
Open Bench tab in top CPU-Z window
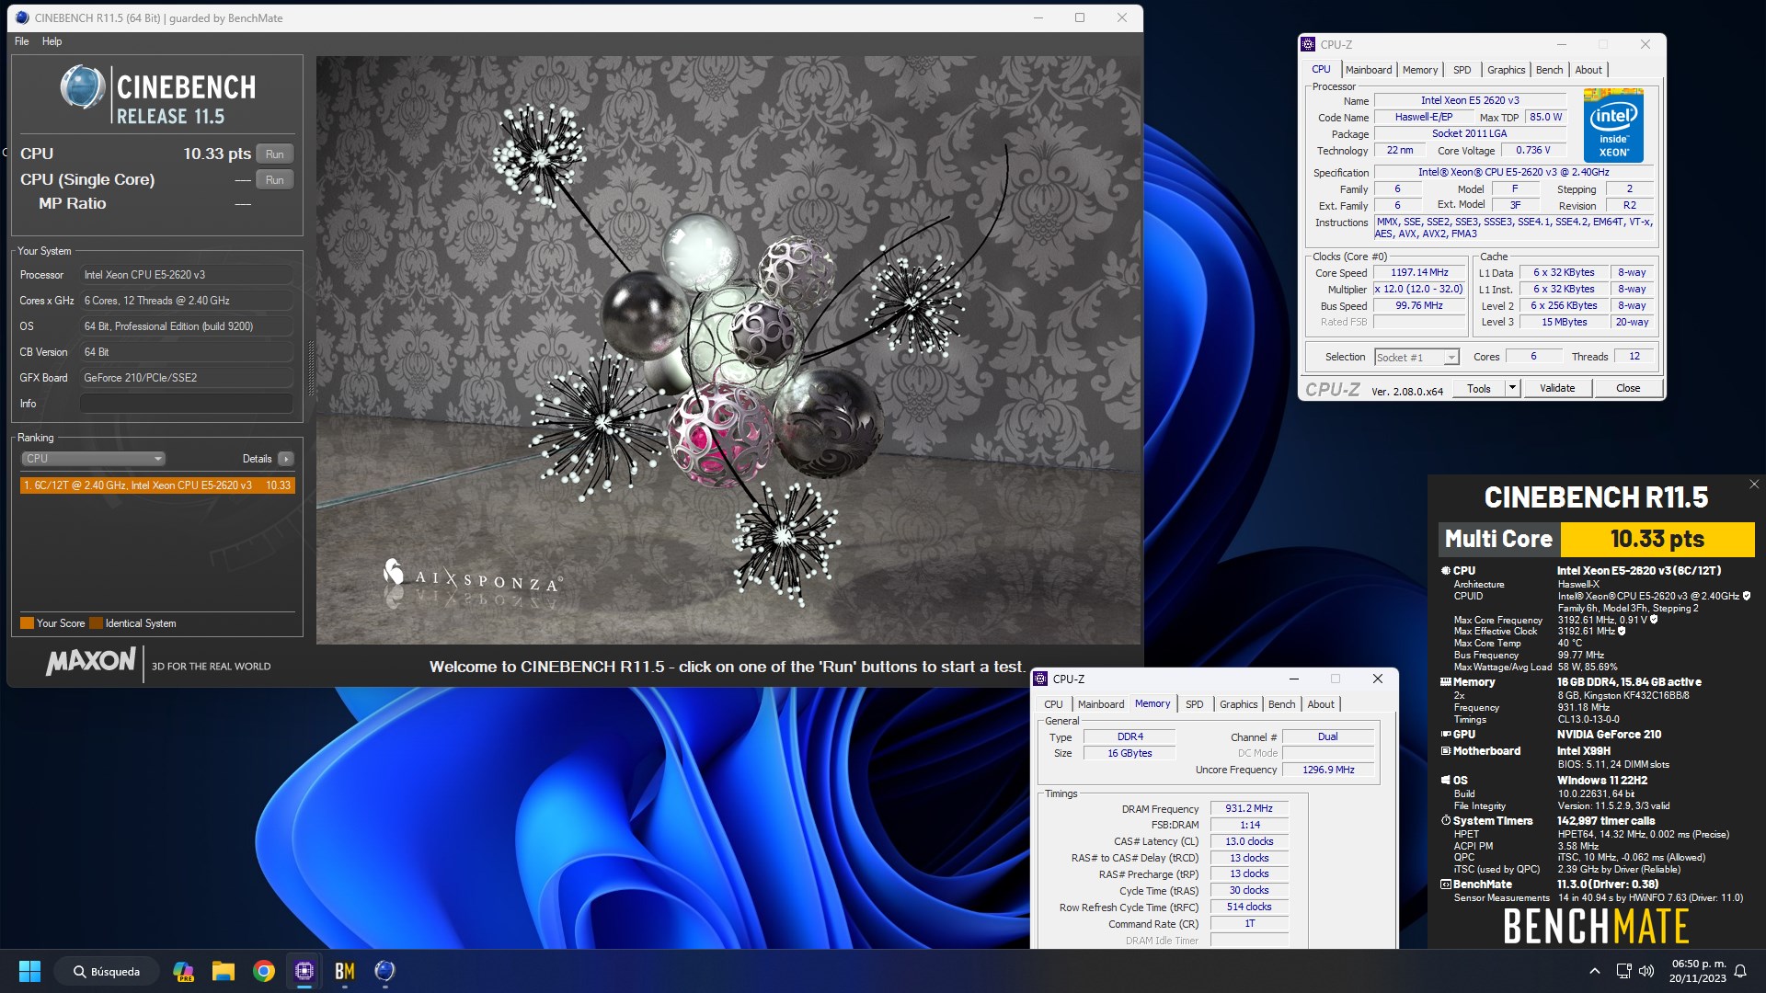[x=1549, y=70]
